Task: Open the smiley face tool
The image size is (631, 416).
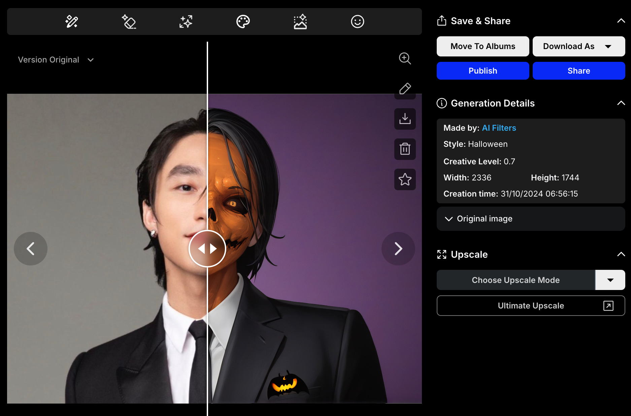Action: (x=358, y=22)
